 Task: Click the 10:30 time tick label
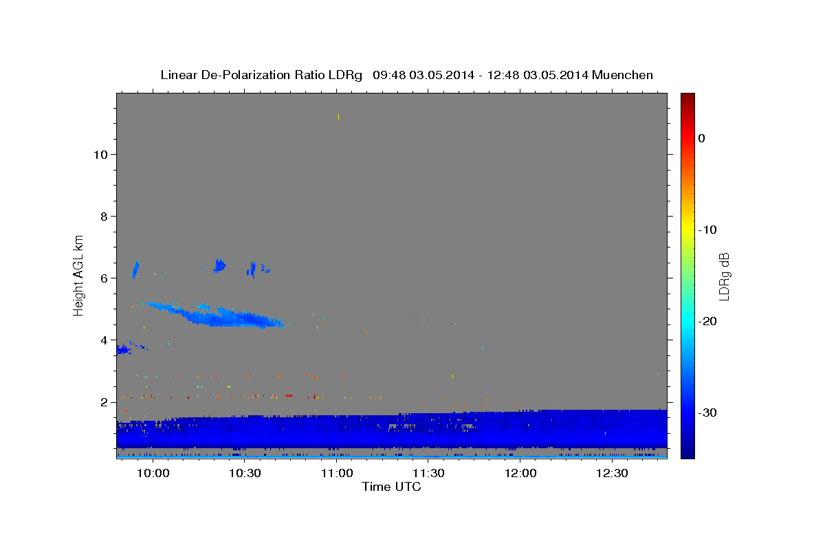pos(245,473)
